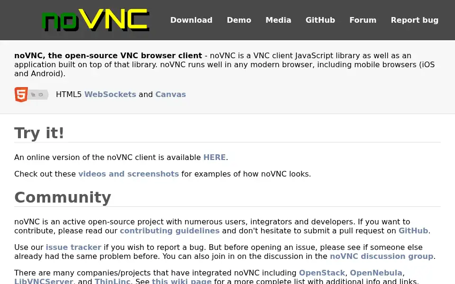This screenshot has height=284, width=455.
Task: Visit the noVNC discussion group link
Action: 382,256
